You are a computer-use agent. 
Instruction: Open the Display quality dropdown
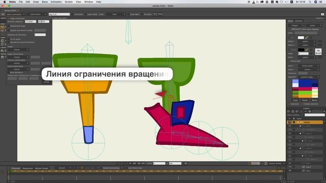pos(277,164)
